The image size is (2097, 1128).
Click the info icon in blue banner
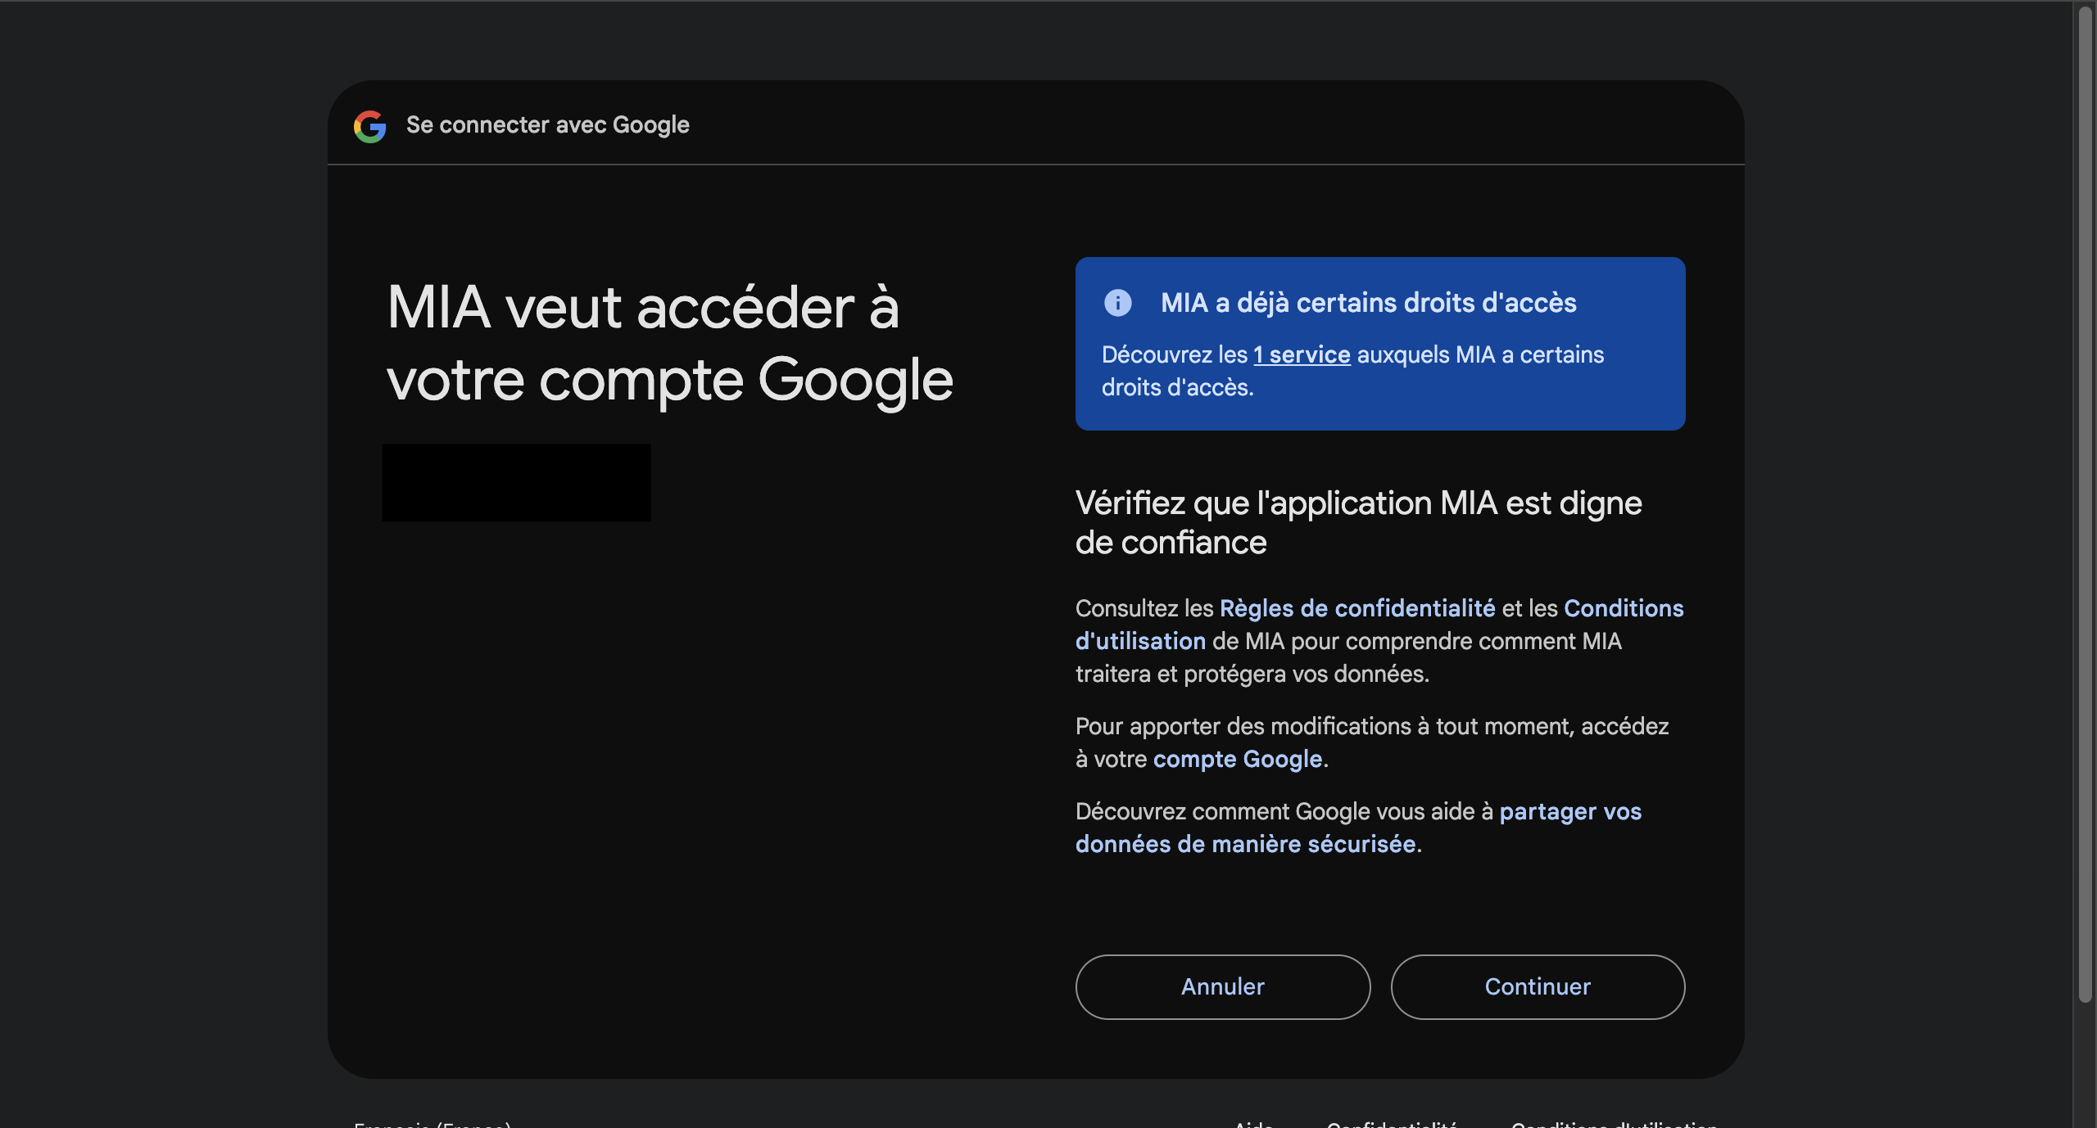pyautogui.click(x=1117, y=303)
